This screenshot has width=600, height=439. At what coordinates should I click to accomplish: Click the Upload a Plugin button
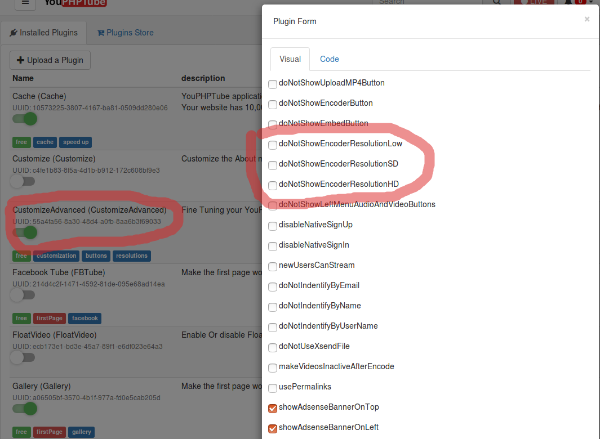pos(50,60)
